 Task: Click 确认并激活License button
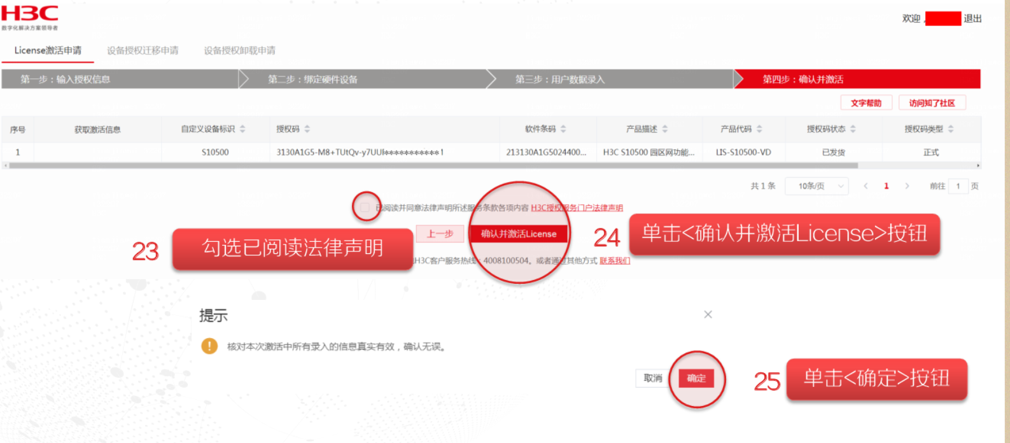pos(519,234)
